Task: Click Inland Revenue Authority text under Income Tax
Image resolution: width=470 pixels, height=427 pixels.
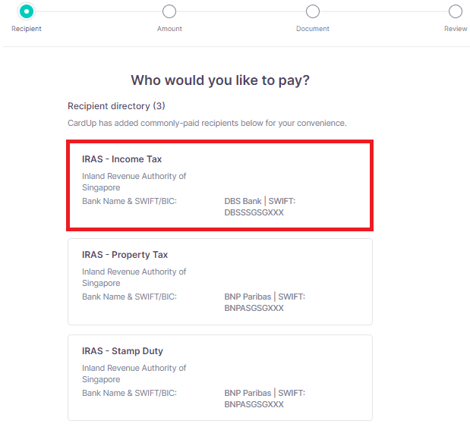Action: point(134,182)
